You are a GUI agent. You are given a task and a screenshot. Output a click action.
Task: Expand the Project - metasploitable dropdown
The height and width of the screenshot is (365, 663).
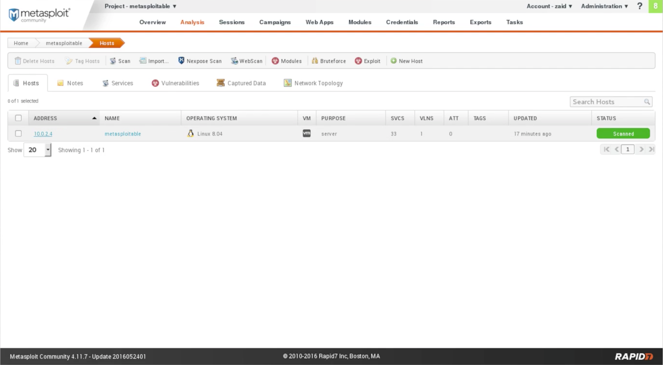point(140,6)
